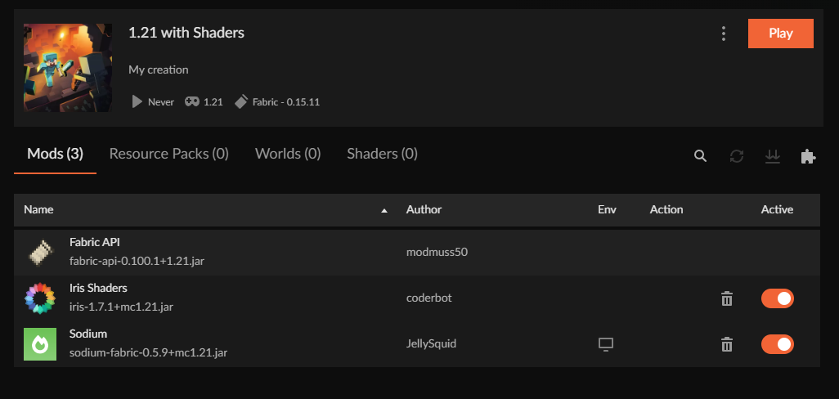Click the refresh mods icon

tap(737, 156)
